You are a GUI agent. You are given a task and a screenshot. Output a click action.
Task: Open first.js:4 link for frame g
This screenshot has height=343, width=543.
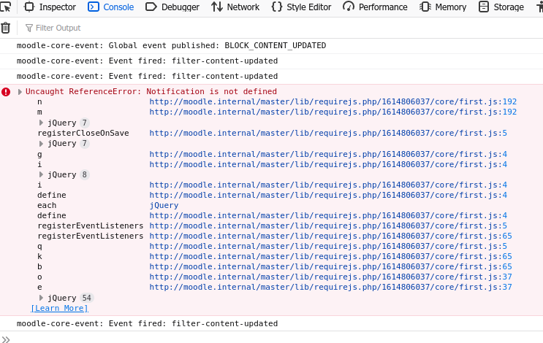328,154
